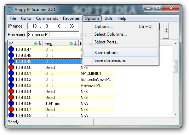Open the Commands menu
Viewport: 189px width, 135px height.
pos(47,18)
